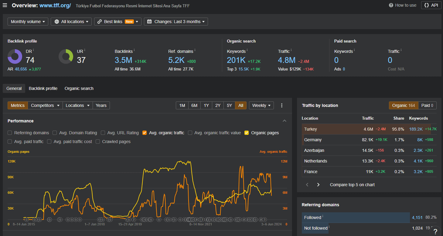Image resolution: width=443 pixels, height=236 pixels.
Task: Open the Competitors dropdown
Action: [x=45, y=105]
